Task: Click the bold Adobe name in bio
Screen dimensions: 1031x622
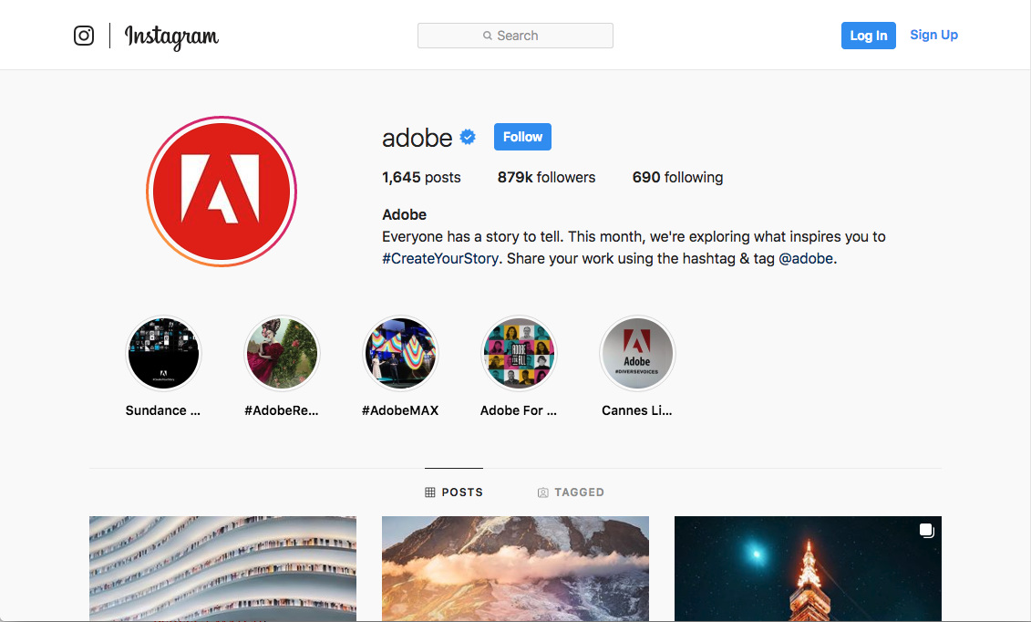Action: click(x=405, y=215)
